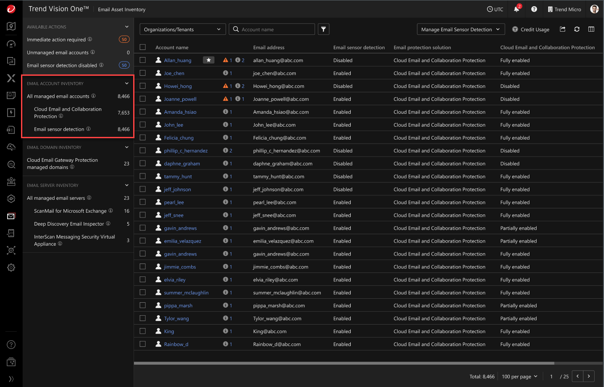The width and height of the screenshot is (604, 387).
Task: Click the notifications bell icon
Action: coord(516,9)
